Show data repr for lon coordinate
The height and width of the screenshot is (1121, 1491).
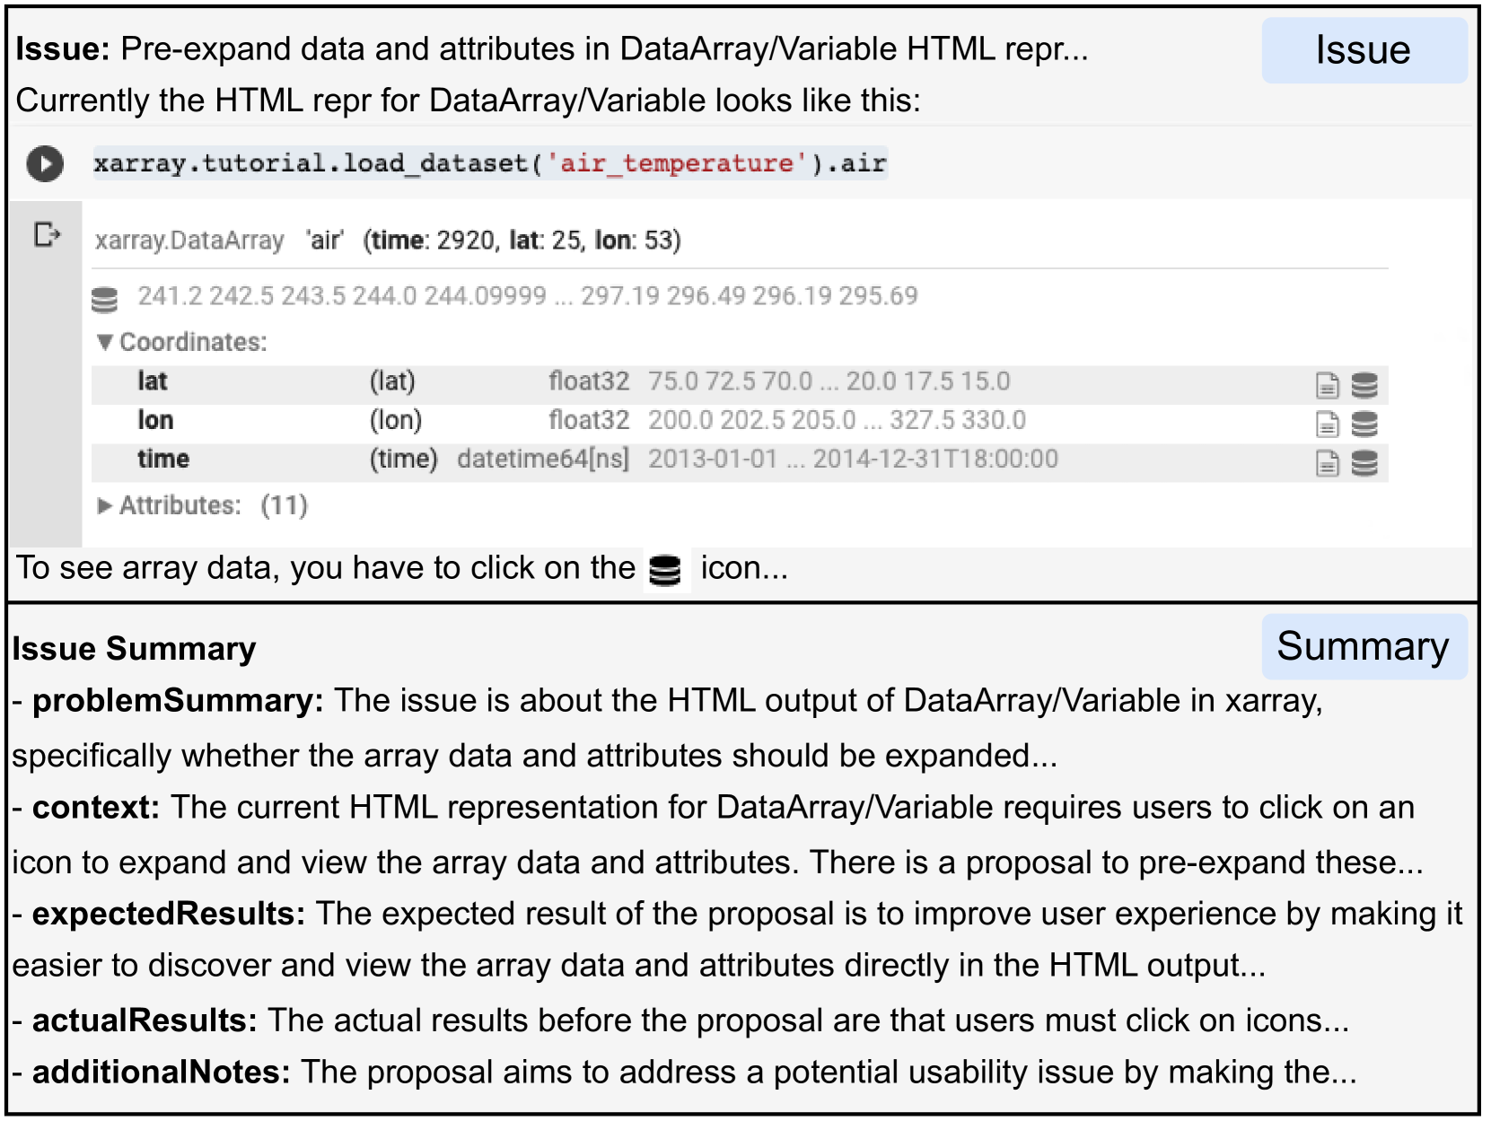point(1364,425)
